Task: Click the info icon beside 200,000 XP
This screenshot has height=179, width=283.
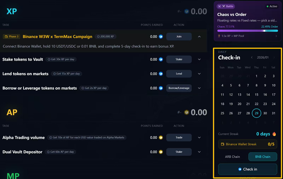Action: [x=98, y=36]
